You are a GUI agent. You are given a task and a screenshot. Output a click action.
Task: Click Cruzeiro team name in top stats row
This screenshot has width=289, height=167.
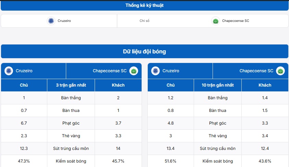[64, 21]
